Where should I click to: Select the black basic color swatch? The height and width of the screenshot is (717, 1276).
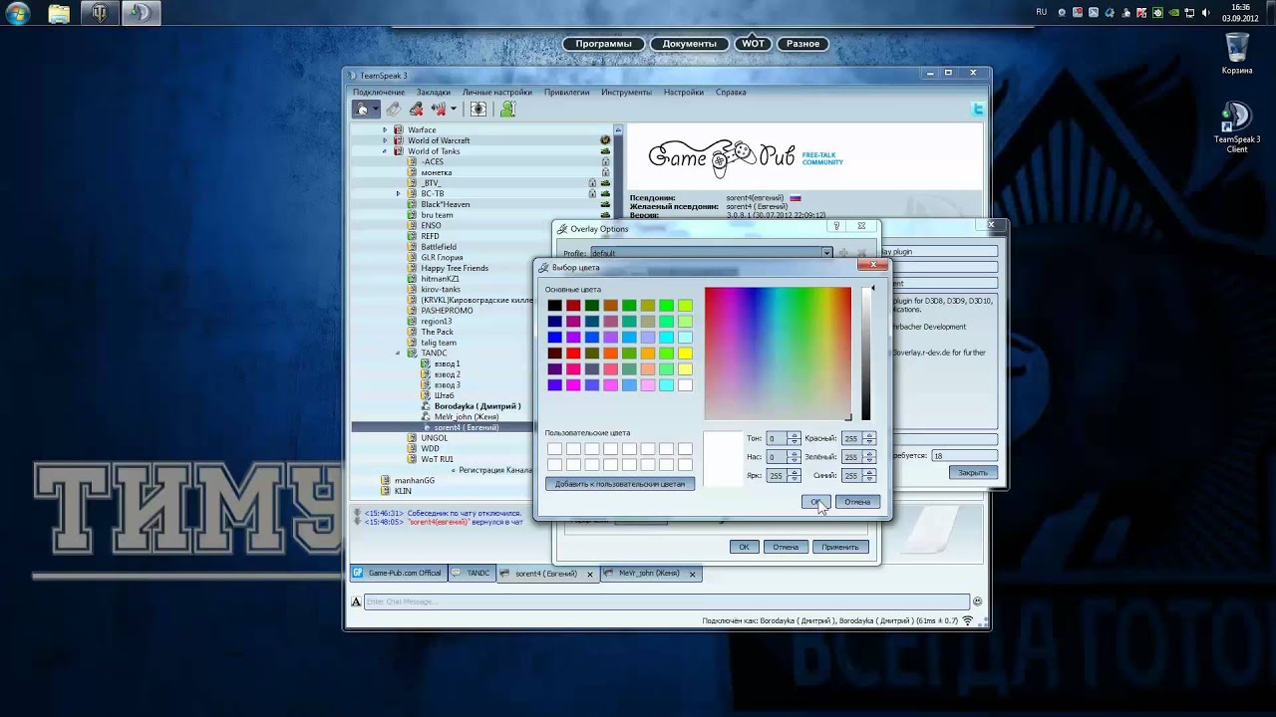point(554,306)
